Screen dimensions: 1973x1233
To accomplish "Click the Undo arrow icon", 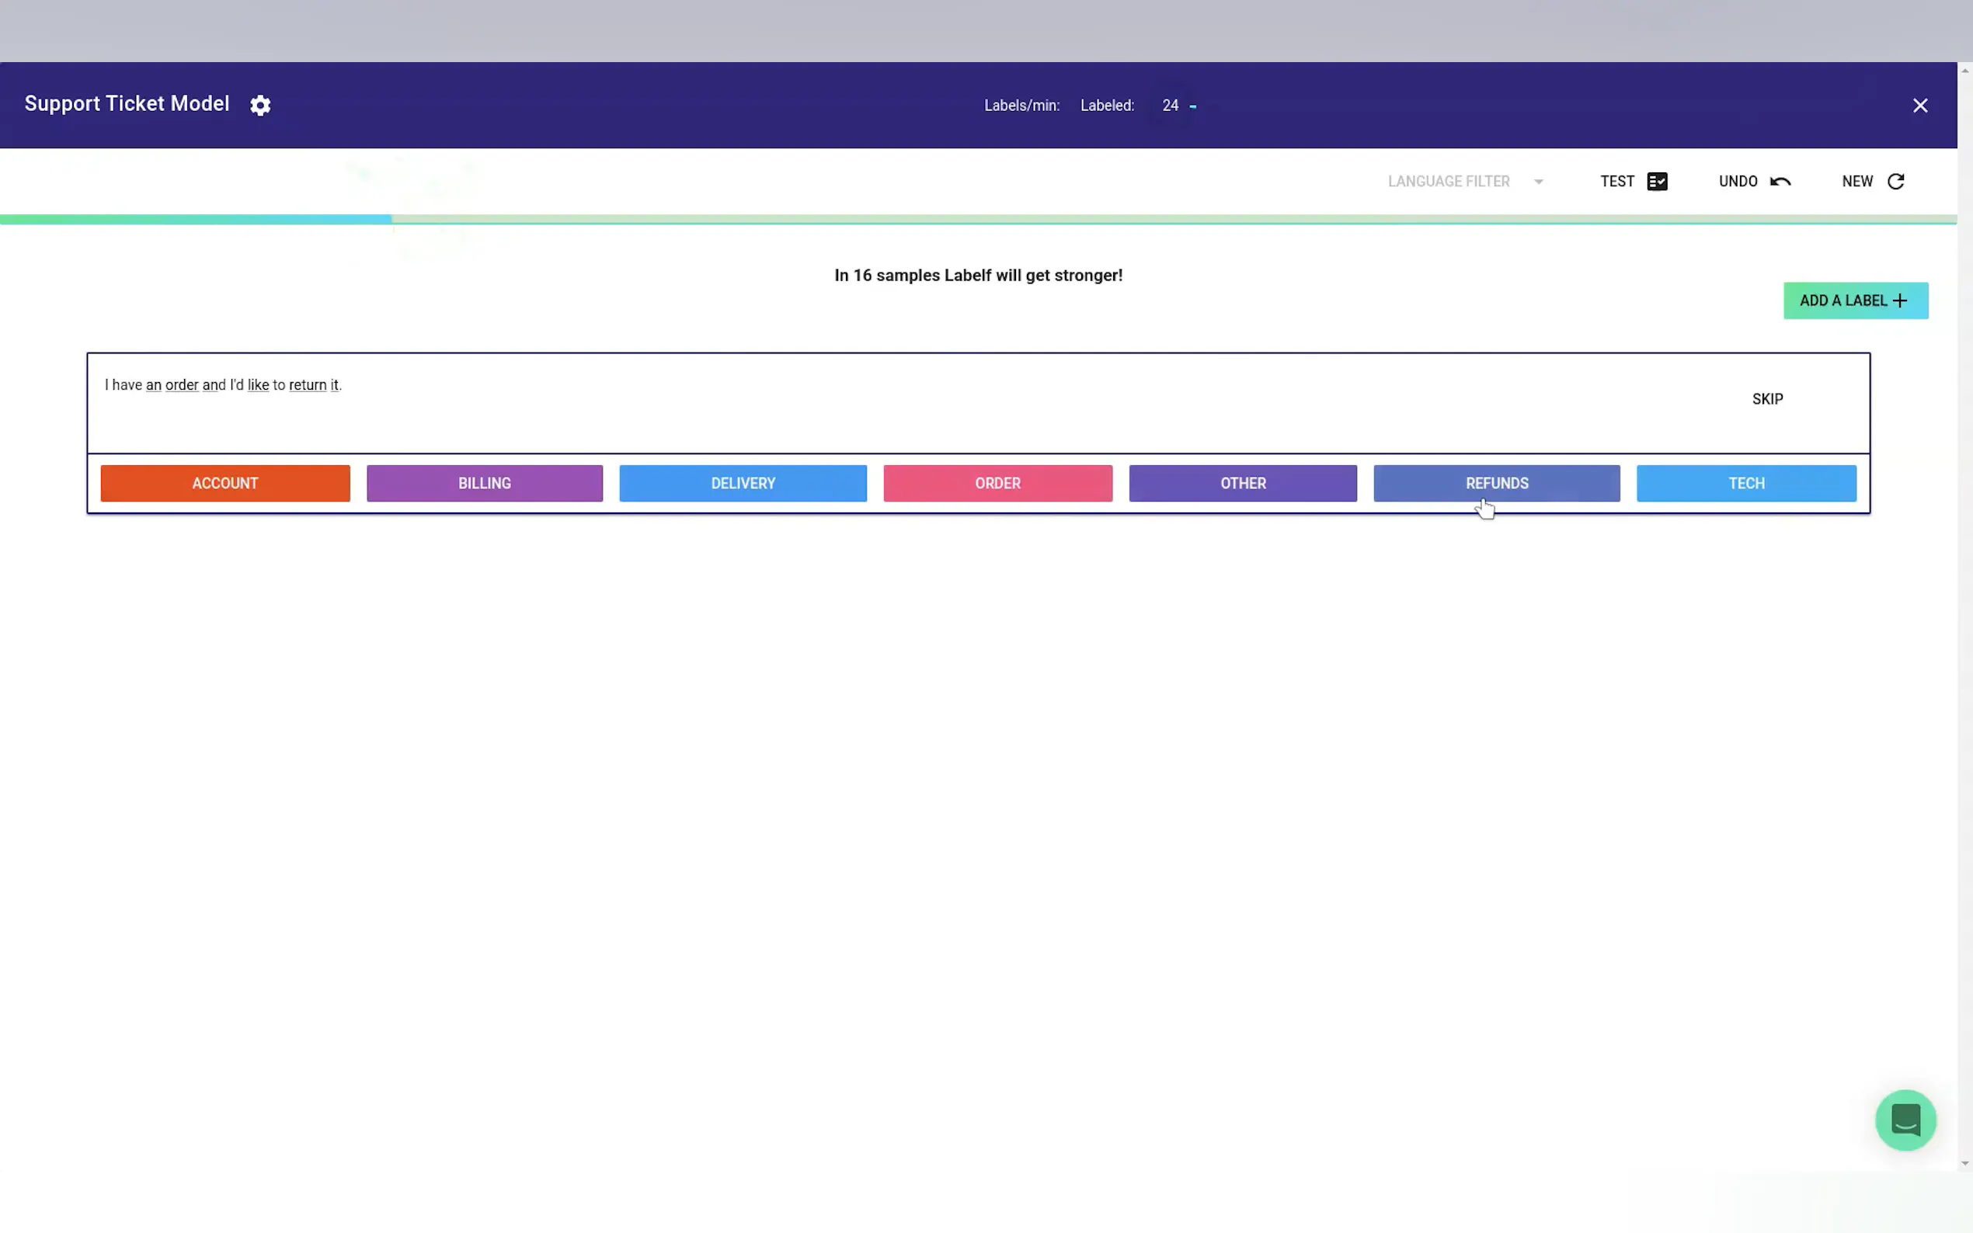I will coord(1780,181).
